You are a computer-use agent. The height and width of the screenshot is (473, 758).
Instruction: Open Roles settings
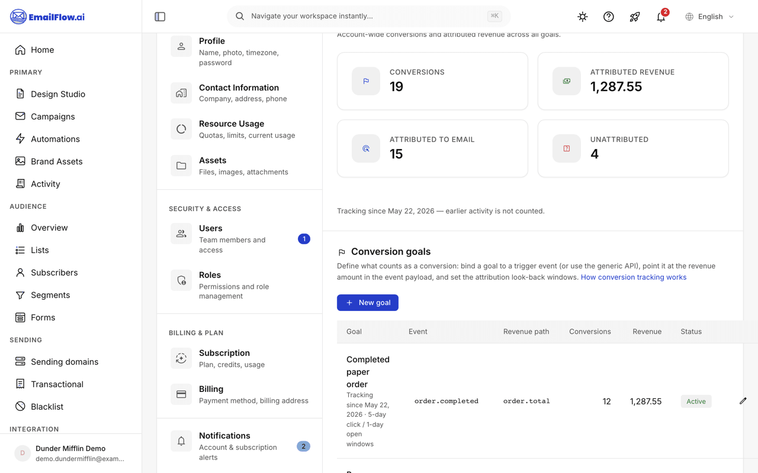click(240, 285)
